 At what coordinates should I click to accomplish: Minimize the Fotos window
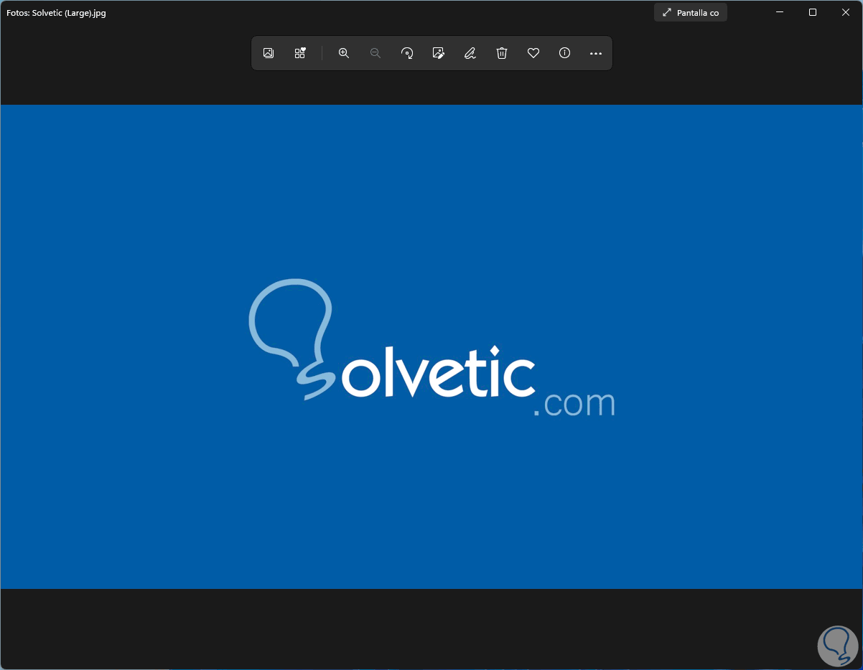click(780, 12)
